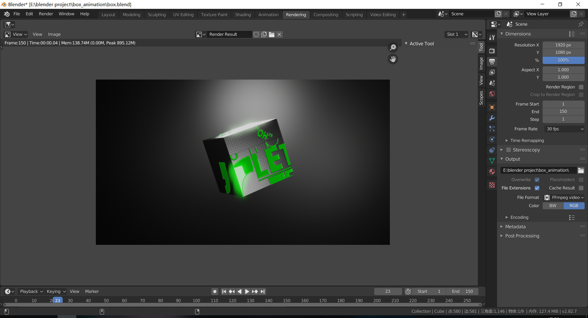The image size is (588, 318).
Task: Open File Format FFmpeg video dropdown
Action: tap(564, 198)
